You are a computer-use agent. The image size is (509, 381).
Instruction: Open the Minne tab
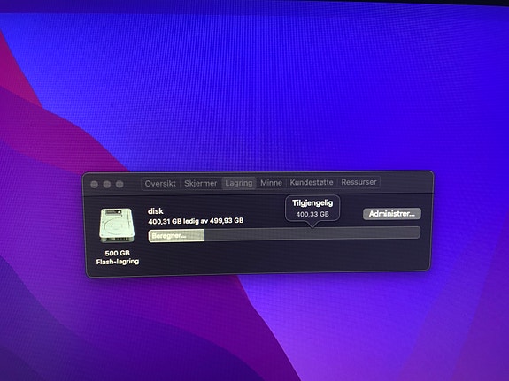click(271, 183)
